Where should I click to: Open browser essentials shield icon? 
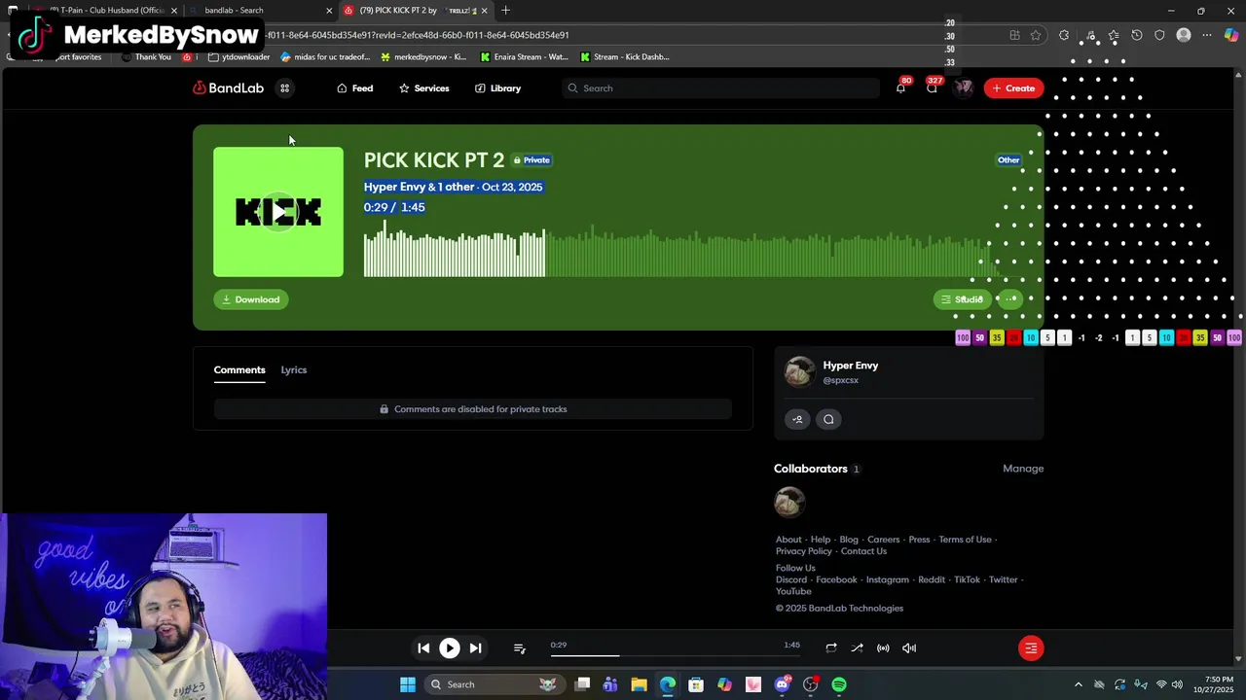(x=1159, y=35)
